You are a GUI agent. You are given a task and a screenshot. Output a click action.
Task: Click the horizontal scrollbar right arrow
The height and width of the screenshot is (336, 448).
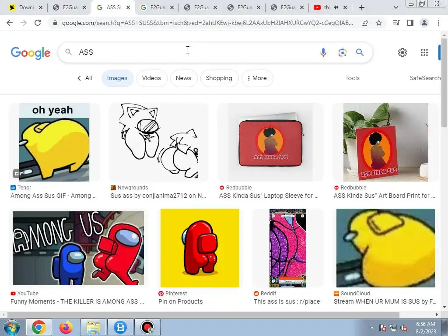point(437,315)
